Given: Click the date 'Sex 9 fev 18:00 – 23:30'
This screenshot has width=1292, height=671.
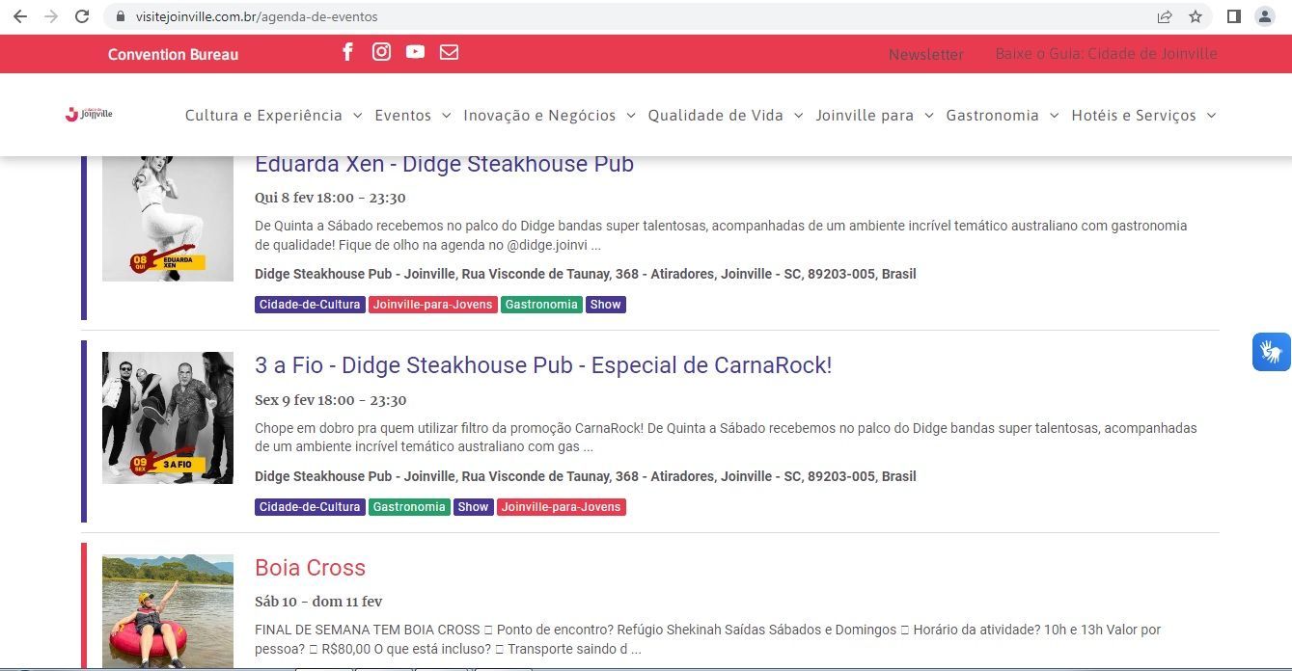Looking at the screenshot, I should 331,400.
